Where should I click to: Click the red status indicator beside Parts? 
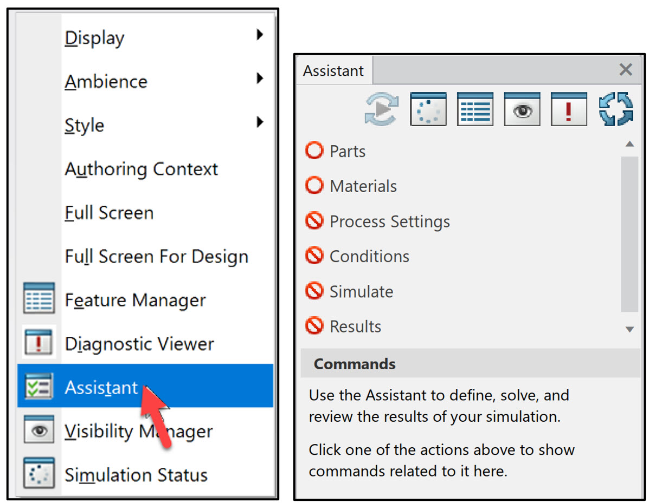coord(314,151)
